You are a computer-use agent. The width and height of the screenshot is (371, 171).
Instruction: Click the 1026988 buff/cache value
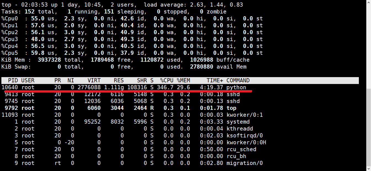202,60
